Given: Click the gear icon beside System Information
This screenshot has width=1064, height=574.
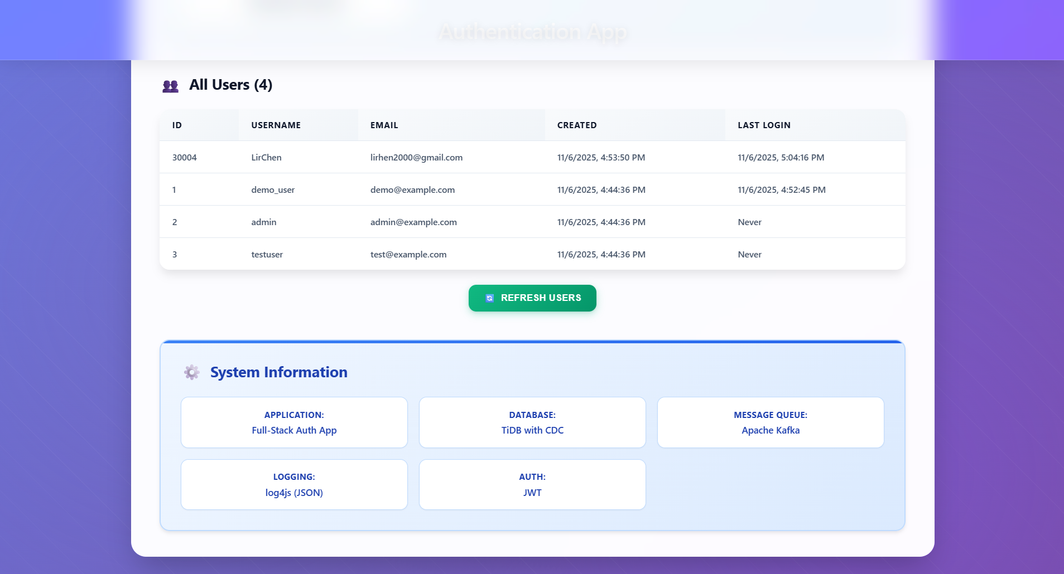Looking at the screenshot, I should click(192, 372).
